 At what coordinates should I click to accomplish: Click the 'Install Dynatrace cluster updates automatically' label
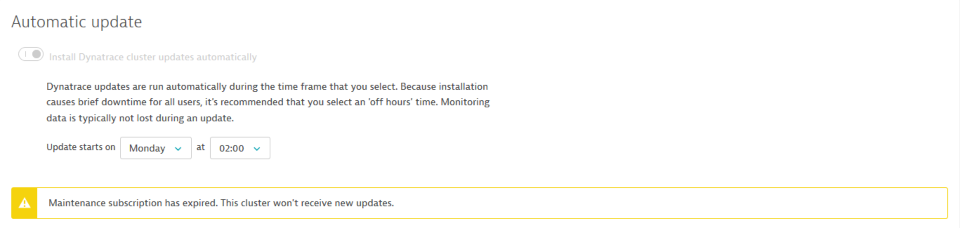[153, 58]
